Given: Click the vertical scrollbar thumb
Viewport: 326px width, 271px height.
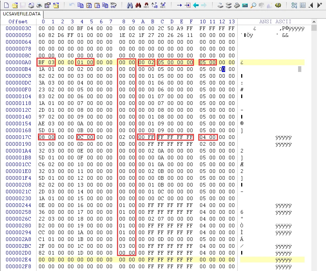Looking at the screenshot, I should (x=314, y=28).
